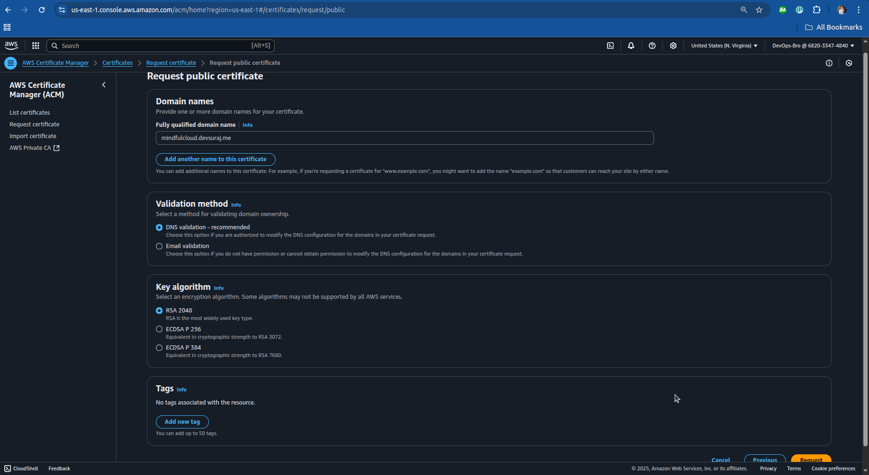Open Cookie preferences in footer
The image size is (869, 475).
[833, 468]
